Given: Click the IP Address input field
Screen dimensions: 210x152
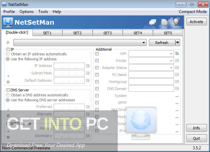Looking at the screenshot, I should [69, 66].
